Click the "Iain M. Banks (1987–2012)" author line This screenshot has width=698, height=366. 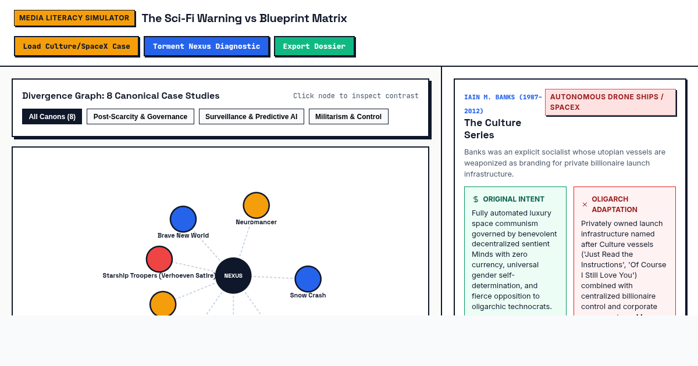[503, 104]
